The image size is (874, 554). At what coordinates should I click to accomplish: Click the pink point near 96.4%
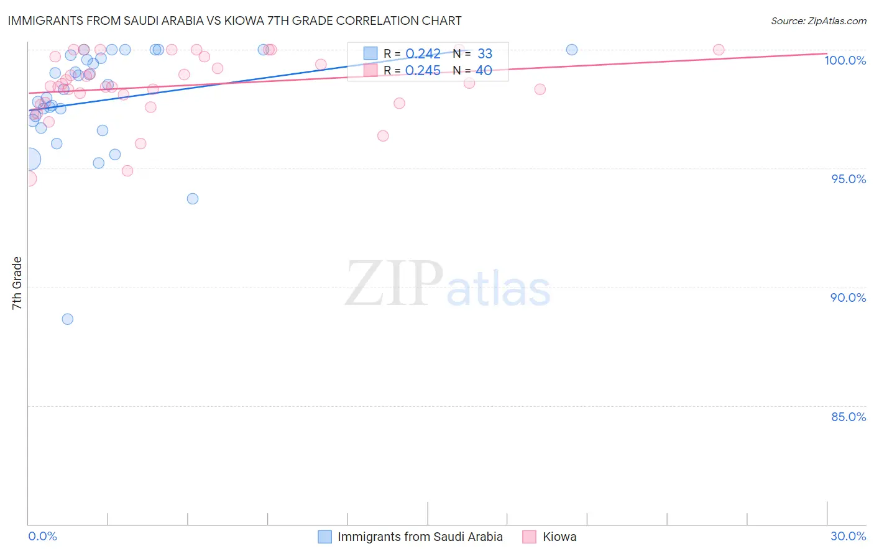click(x=383, y=136)
